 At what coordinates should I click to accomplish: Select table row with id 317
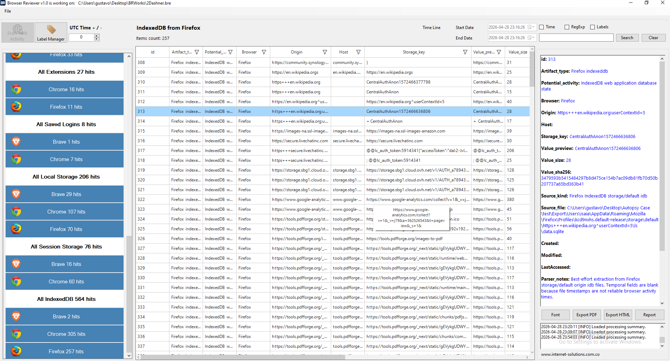point(333,151)
